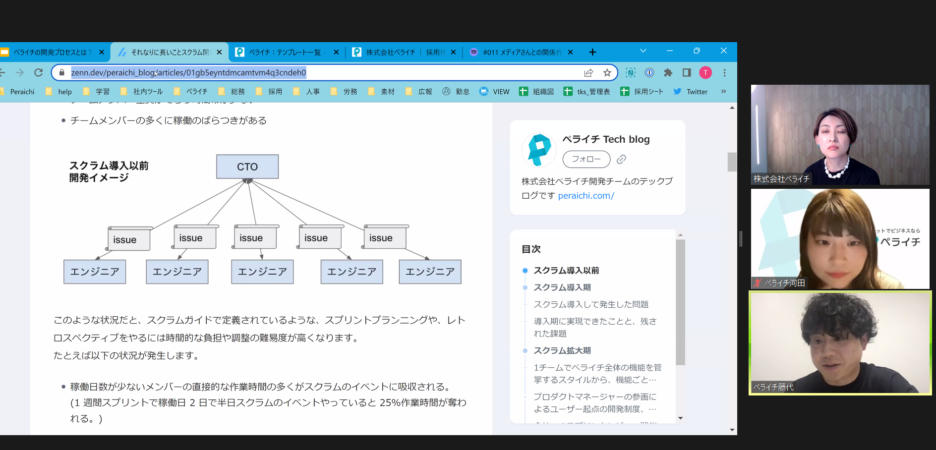Reload the current page
Image resolution: width=936 pixels, height=450 pixels.
[38, 73]
